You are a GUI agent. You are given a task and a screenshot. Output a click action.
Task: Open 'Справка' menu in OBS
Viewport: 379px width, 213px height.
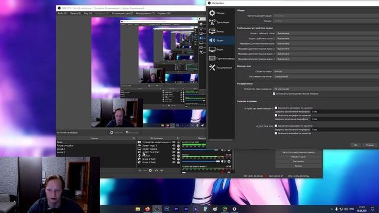(x=164, y=13)
